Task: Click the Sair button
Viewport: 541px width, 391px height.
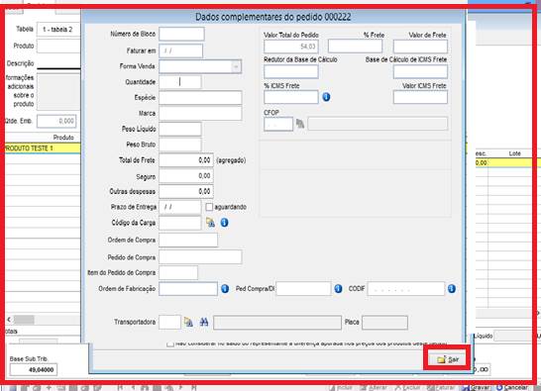Action: point(448,359)
